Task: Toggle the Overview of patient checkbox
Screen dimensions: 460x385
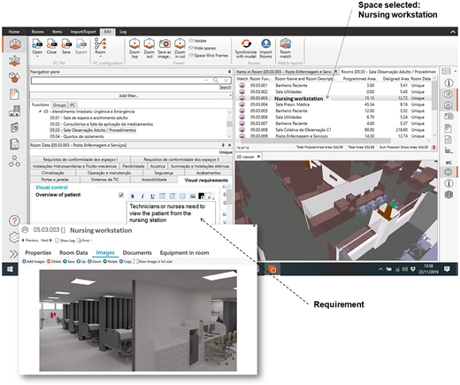Action: point(121,196)
